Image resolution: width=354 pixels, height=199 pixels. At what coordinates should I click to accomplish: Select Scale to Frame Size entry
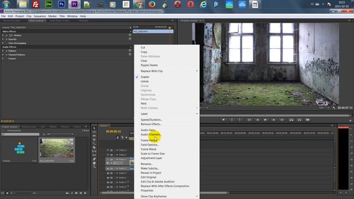tap(167, 154)
